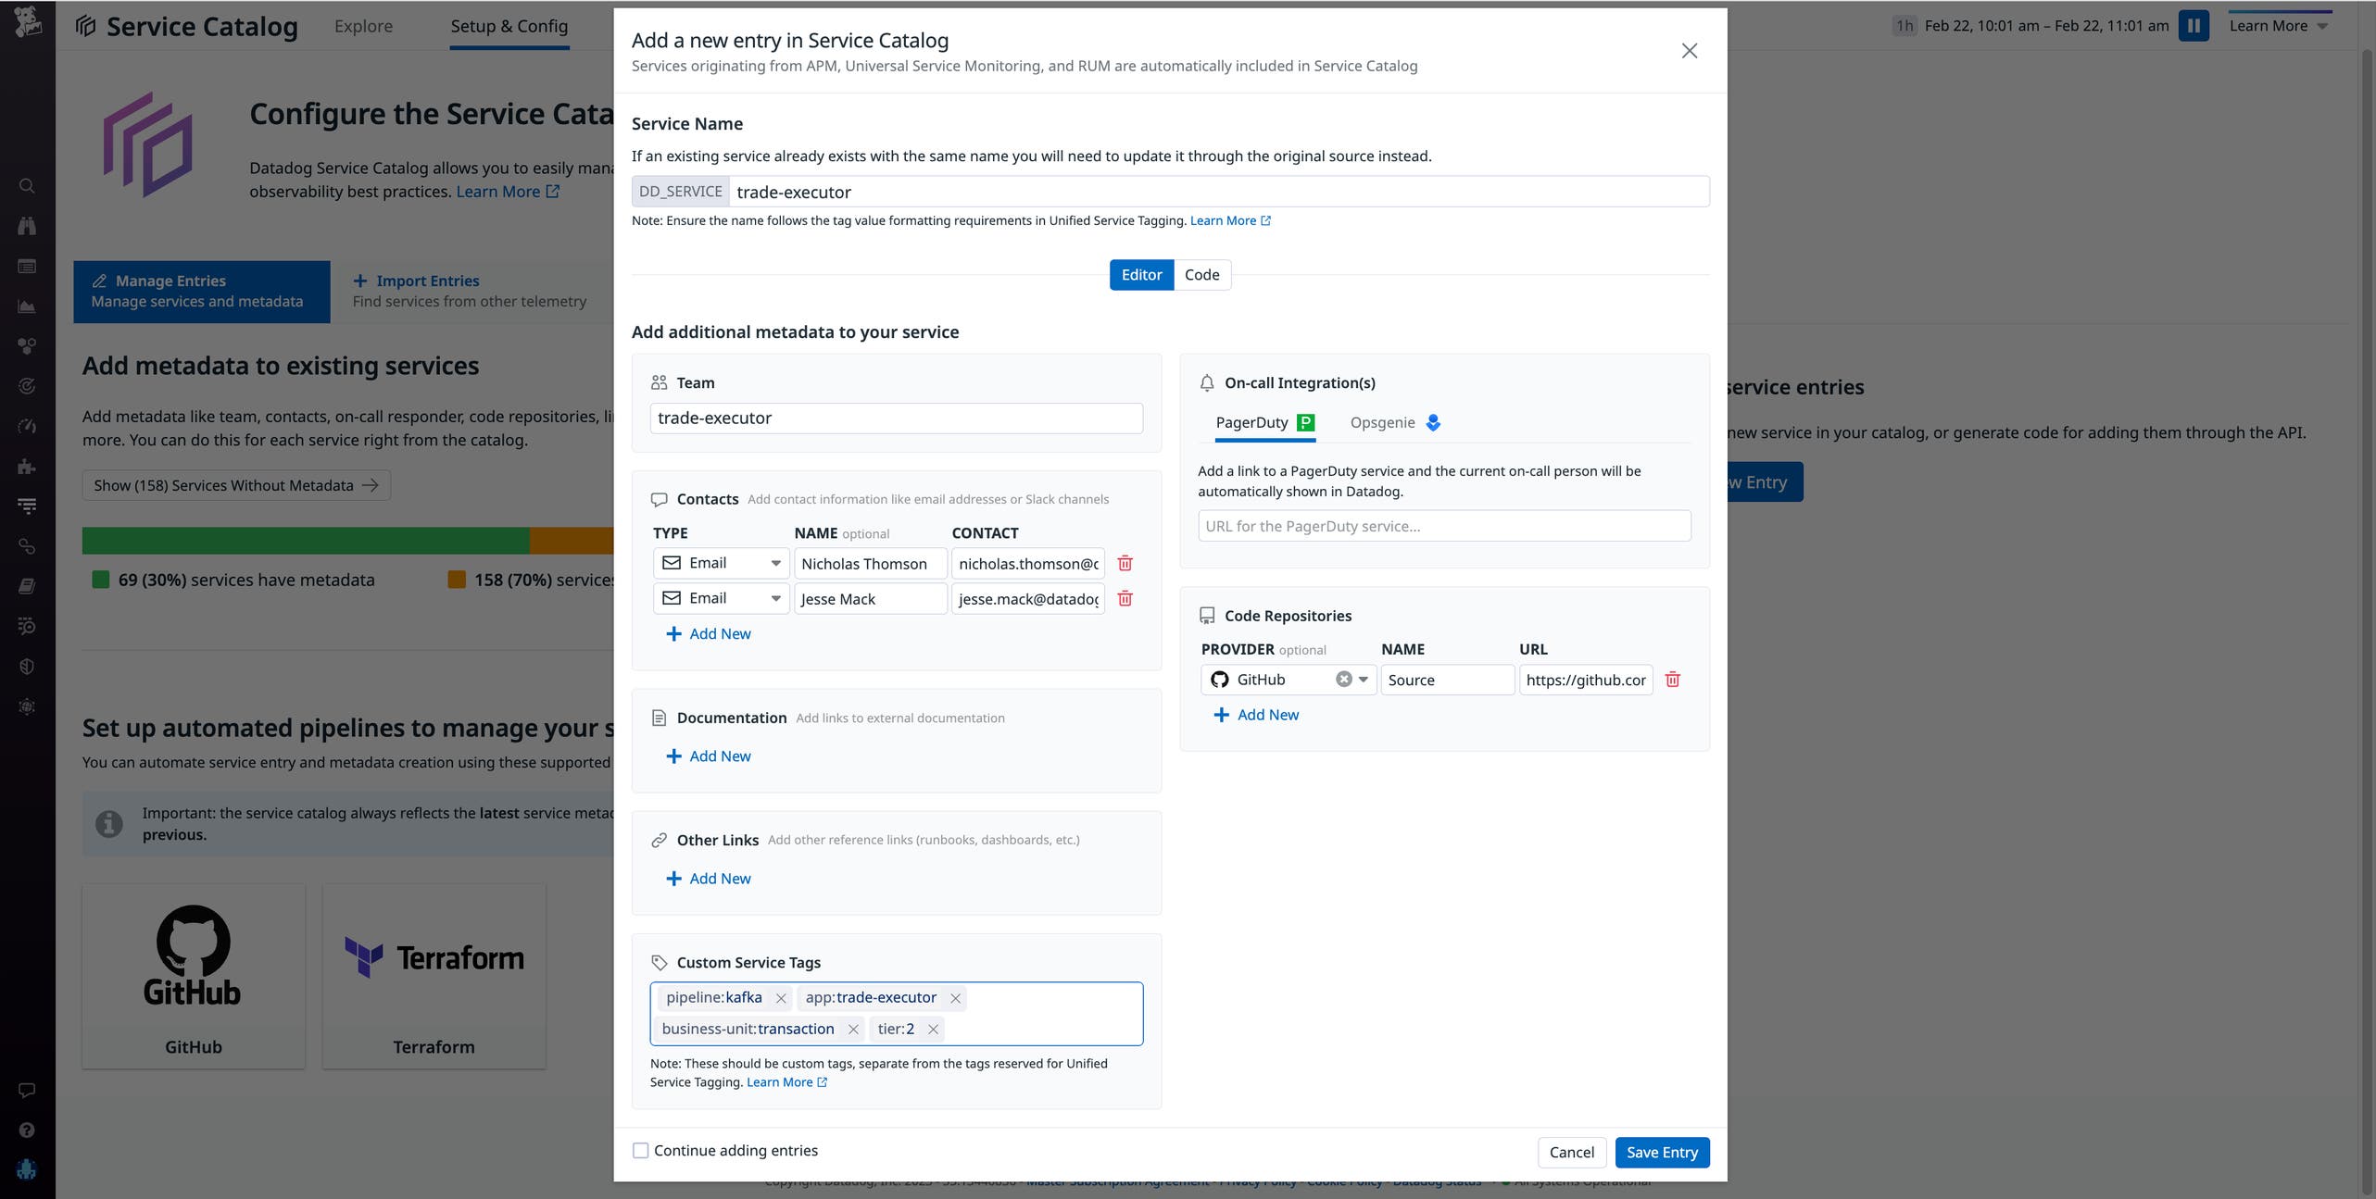Clear the GitHub provider selection
Viewport: 2376px width, 1199px height.
pos(1343,680)
